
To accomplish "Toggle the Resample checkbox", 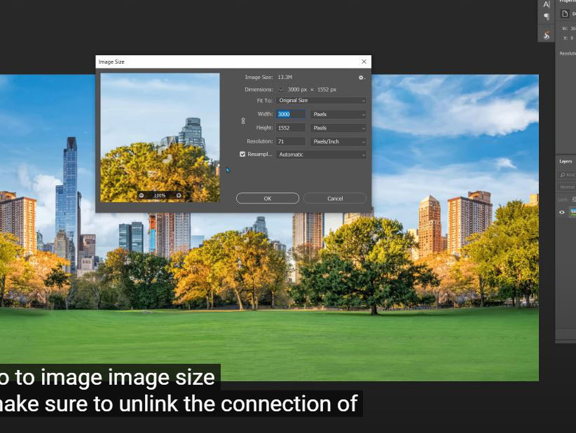I will 242,154.
